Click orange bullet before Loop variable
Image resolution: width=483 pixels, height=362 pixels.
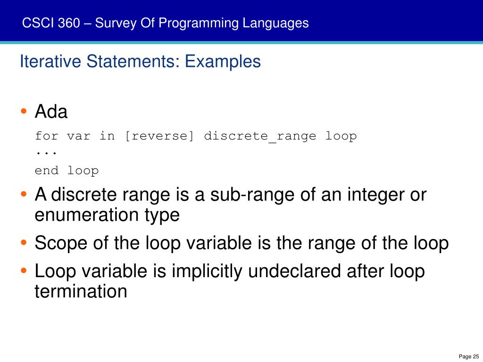point(24,271)
